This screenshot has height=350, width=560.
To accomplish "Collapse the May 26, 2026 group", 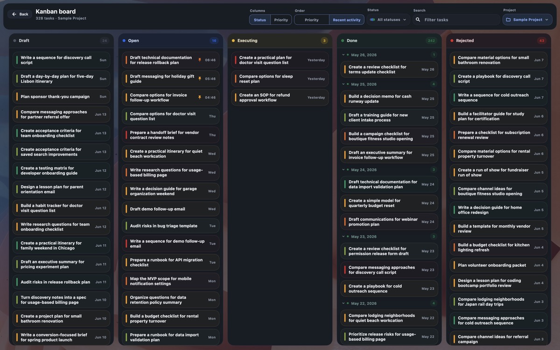I will pyautogui.click(x=343, y=55).
